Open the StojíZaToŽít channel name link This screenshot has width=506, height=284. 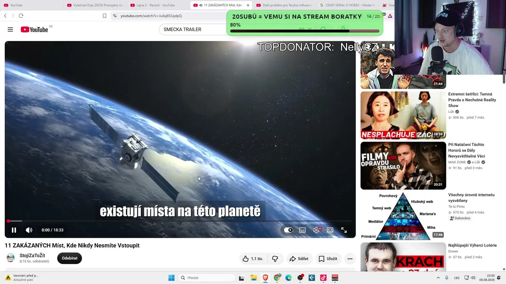tap(32, 256)
